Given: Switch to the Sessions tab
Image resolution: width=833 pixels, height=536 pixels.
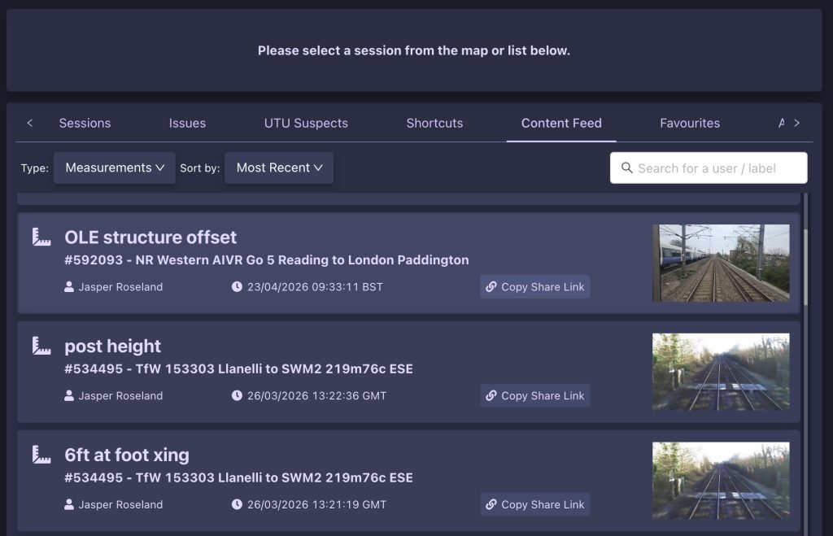Looking at the screenshot, I should coord(85,124).
